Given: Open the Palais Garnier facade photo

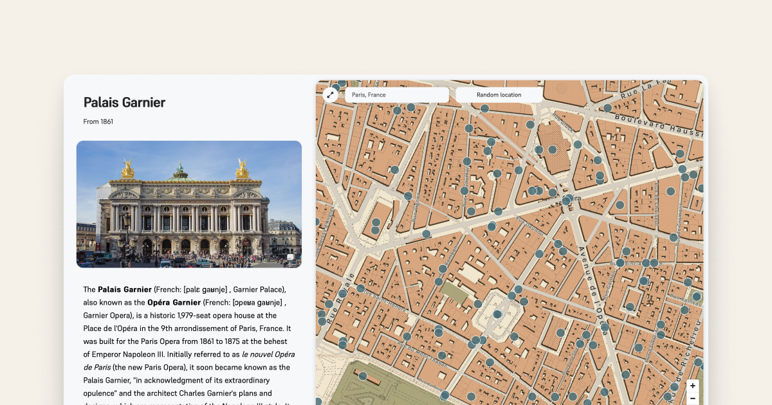Looking at the screenshot, I should (x=189, y=204).
